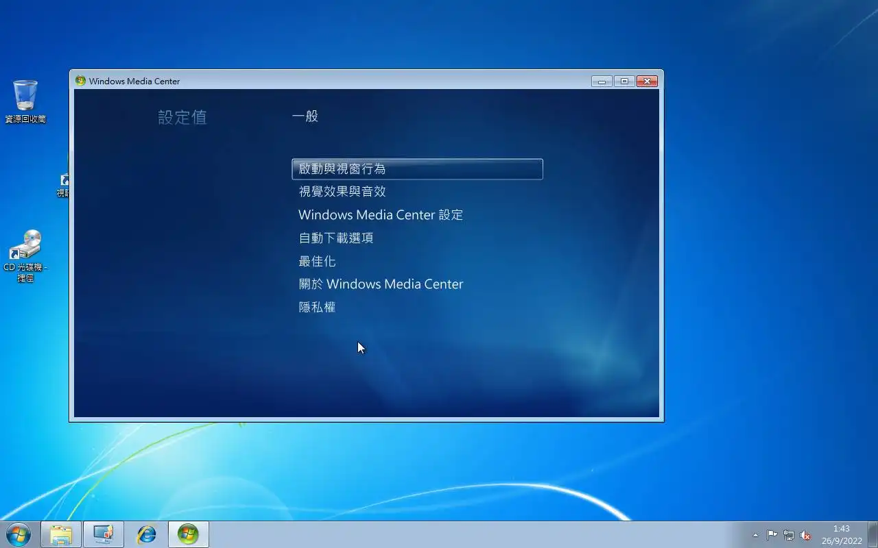This screenshot has height=548, width=878.
Task: Click the computer monitor taskbar icon
Action: click(x=104, y=534)
